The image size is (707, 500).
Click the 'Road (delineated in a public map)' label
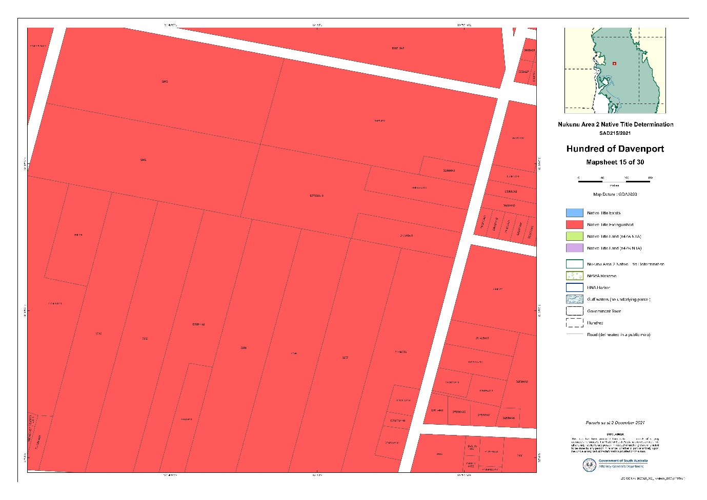[x=619, y=335]
